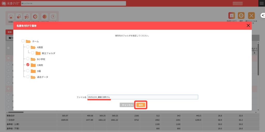
Task: Click the 朝食 tab
Action: pos(10,32)
